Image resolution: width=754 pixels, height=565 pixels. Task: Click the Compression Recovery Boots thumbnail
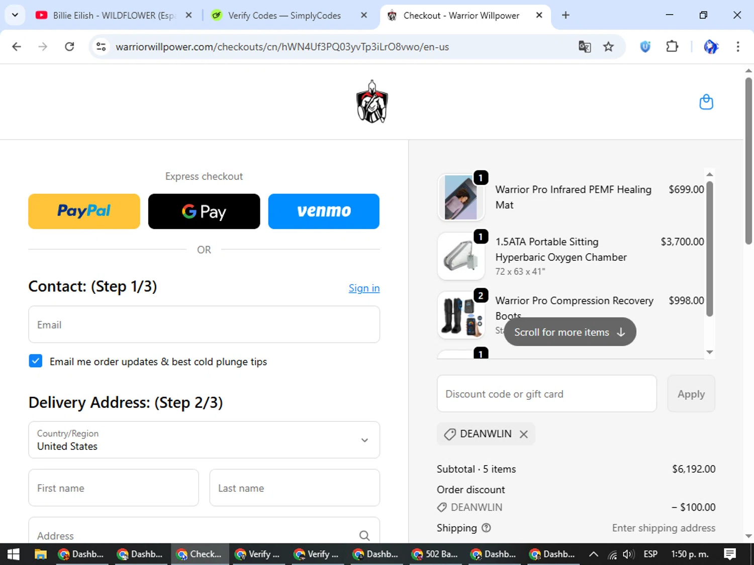(x=461, y=315)
